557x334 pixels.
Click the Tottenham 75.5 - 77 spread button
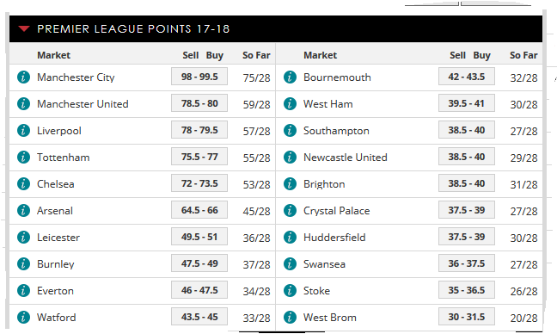point(199,157)
